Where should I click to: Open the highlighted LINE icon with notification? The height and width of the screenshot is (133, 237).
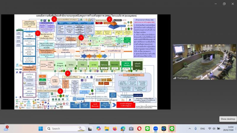pos(172,129)
